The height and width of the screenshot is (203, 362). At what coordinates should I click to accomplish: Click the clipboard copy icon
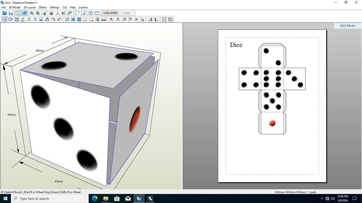[x=97, y=20]
